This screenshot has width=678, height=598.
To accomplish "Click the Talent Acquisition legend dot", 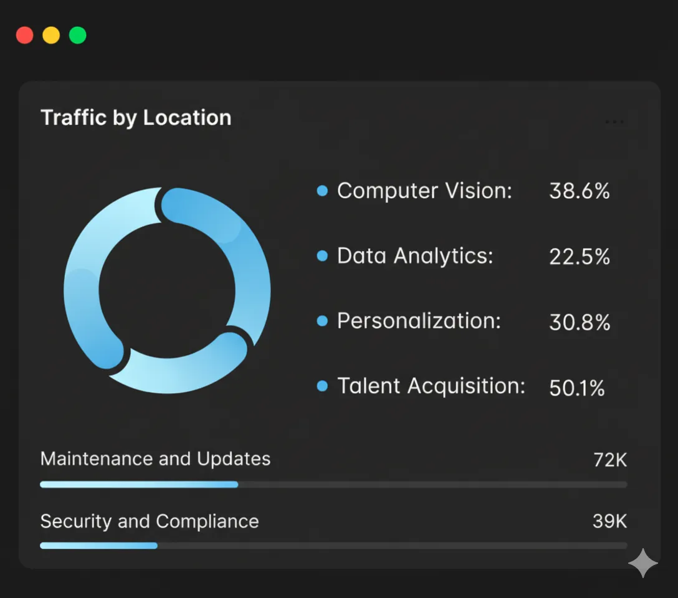I will tap(322, 386).
